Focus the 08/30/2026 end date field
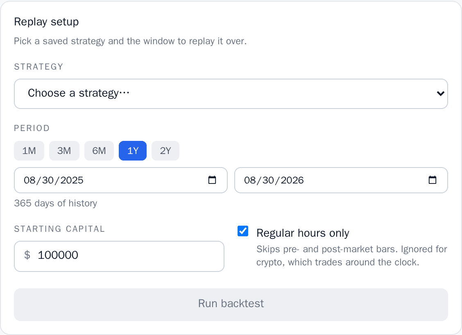 coord(341,180)
